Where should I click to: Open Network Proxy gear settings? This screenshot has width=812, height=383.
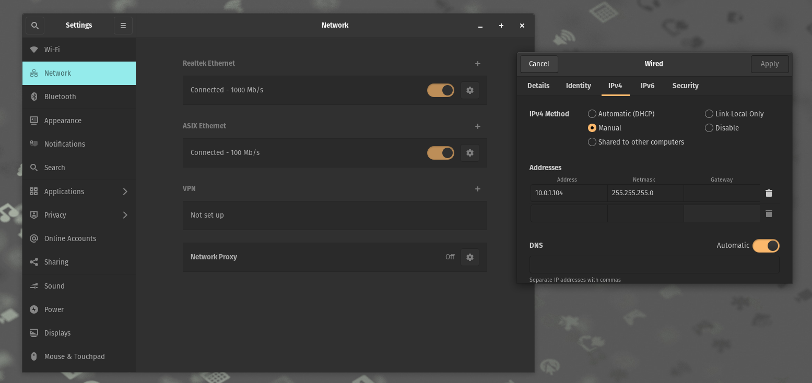(470, 257)
